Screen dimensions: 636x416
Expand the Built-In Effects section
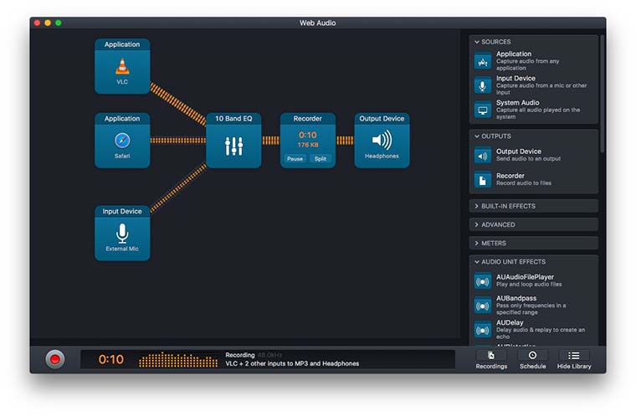533,206
